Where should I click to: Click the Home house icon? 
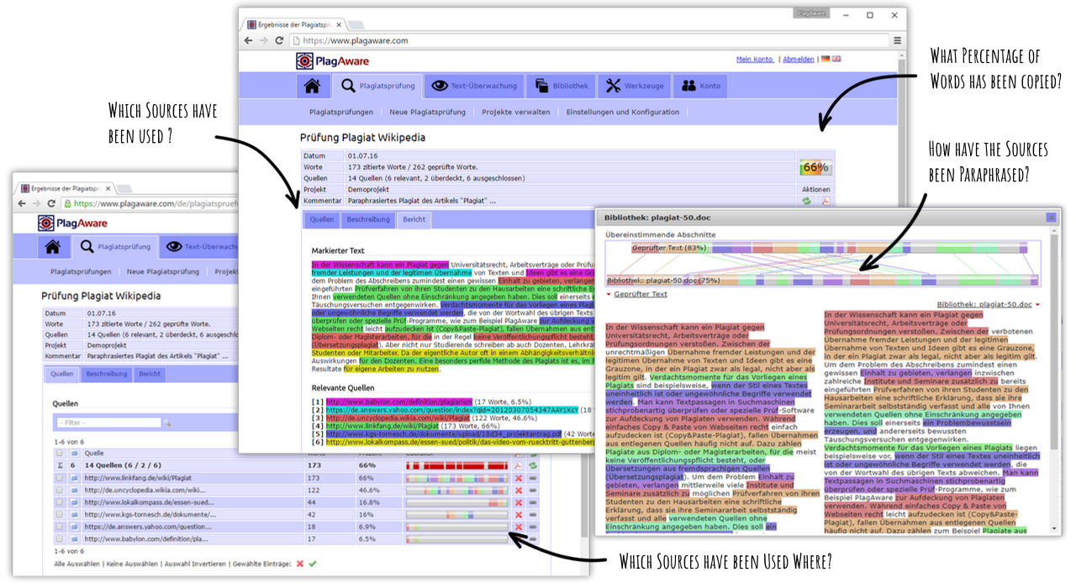pos(313,85)
